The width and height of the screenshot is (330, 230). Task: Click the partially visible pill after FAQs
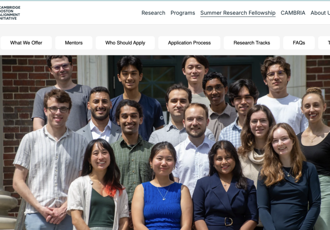(x=324, y=43)
